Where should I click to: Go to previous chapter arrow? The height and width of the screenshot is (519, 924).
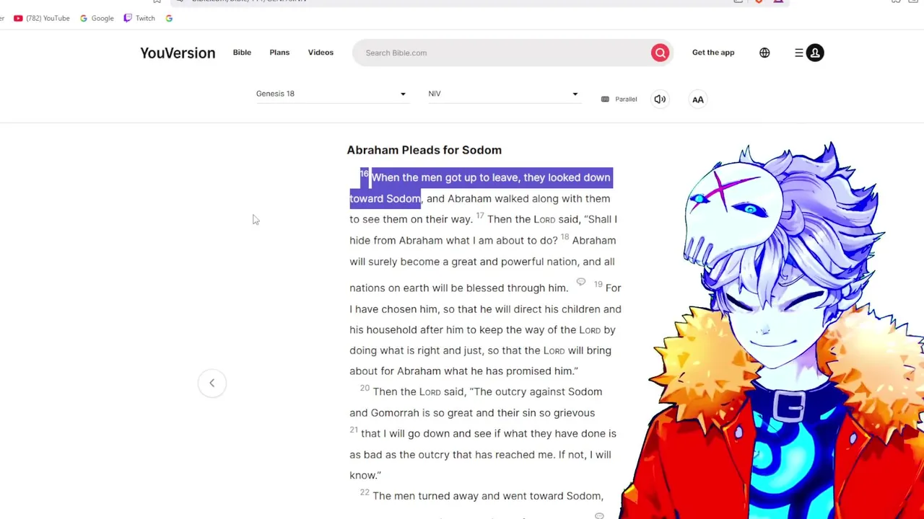coord(212,383)
